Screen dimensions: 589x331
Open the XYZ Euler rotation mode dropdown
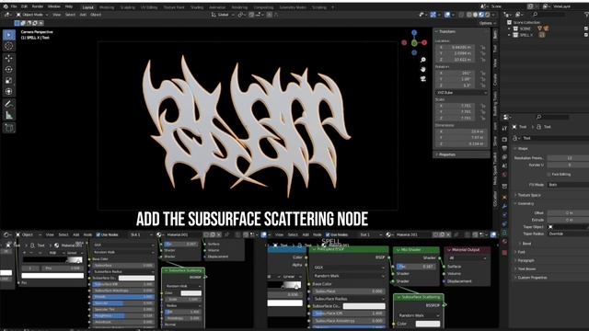(461, 92)
